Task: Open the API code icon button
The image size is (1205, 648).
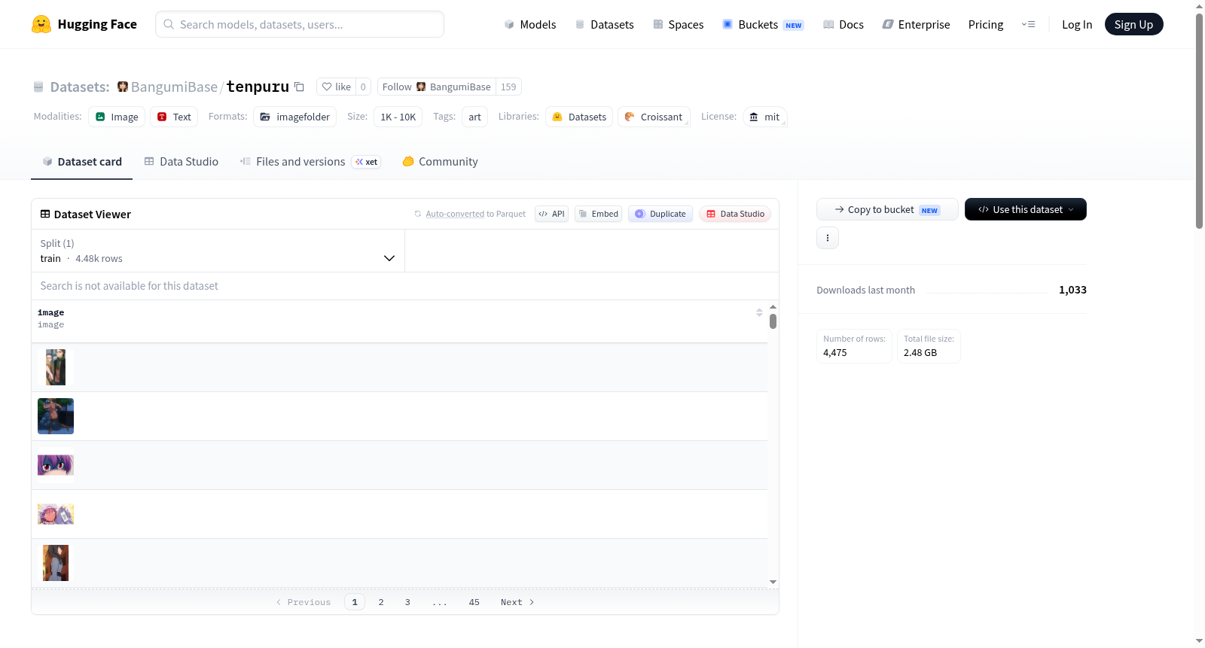Action: click(x=551, y=214)
